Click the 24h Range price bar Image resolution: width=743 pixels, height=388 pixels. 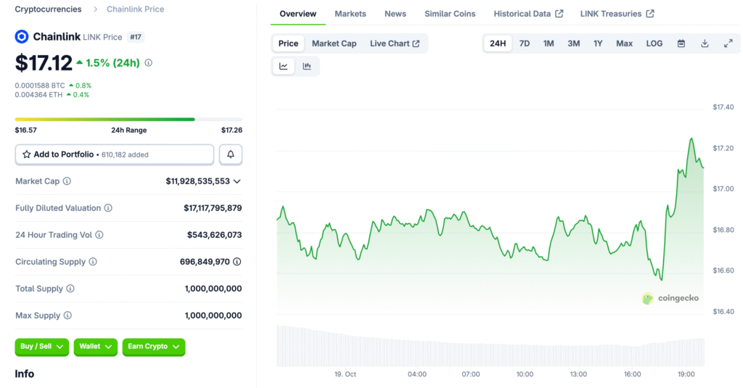coord(128,119)
